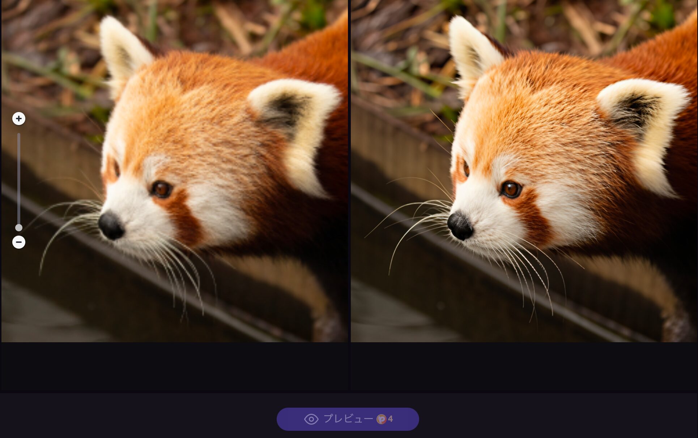Screen dimensions: 698x438
Task: Click the plus zoom-in button
Action: 19,119
